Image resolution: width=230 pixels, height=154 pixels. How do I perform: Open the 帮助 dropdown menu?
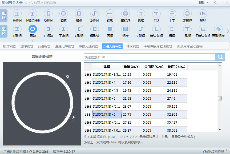coord(204,2)
